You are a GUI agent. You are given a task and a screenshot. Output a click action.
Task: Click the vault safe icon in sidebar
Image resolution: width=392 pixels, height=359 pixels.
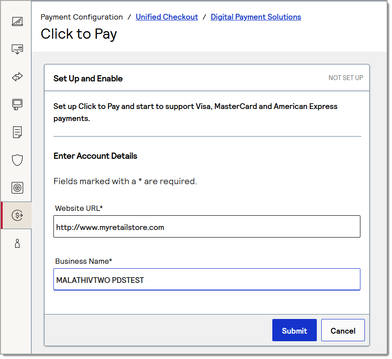[17, 188]
